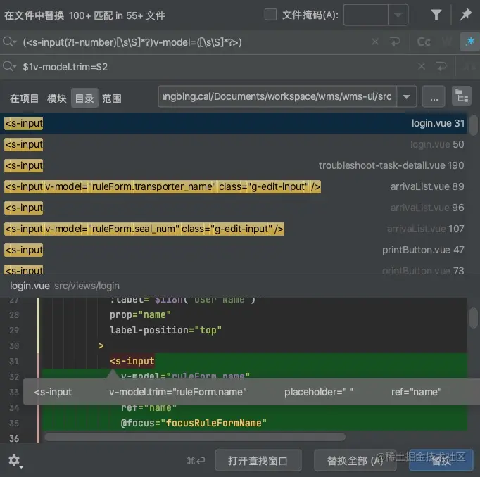Select the 目录 scope tab
This screenshot has height=477, width=480.
[84, 98]
